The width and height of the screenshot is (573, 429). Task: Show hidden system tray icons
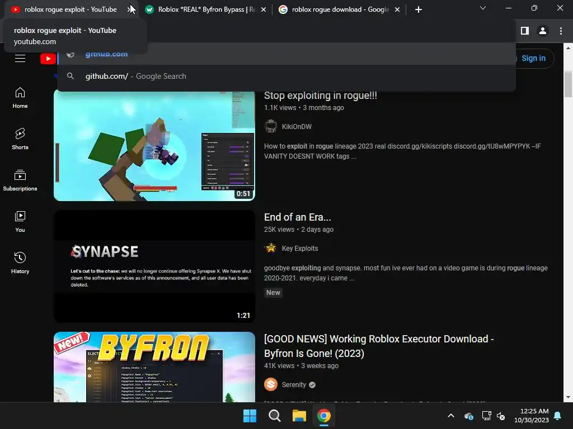pyautogui.click(x=451, y=416)
